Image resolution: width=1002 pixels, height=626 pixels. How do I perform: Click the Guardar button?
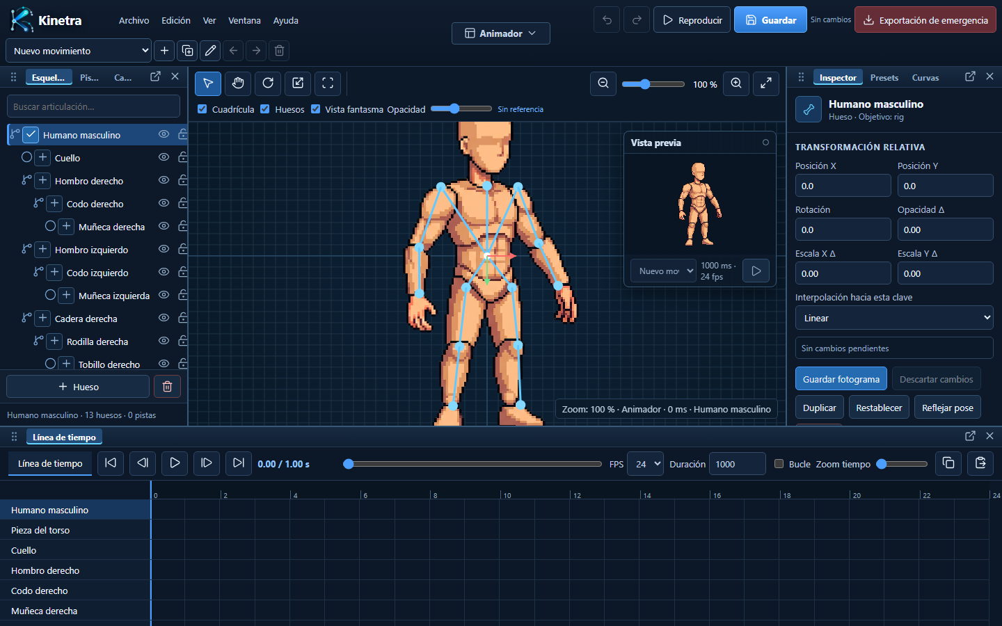(770, 20)
